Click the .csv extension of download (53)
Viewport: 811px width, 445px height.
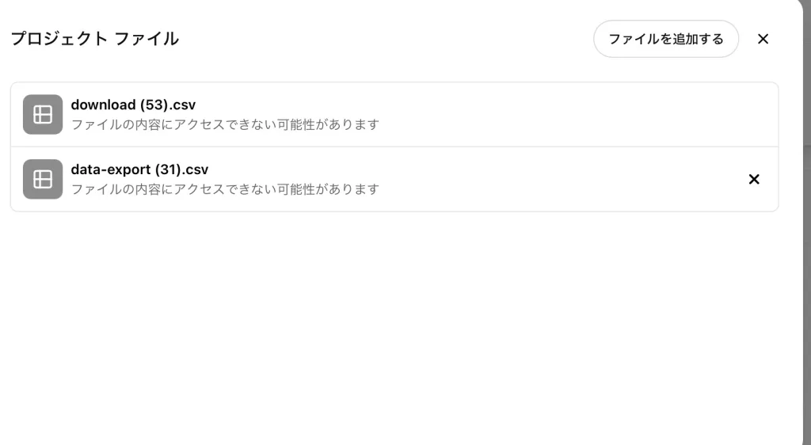(x=181, y=105)
